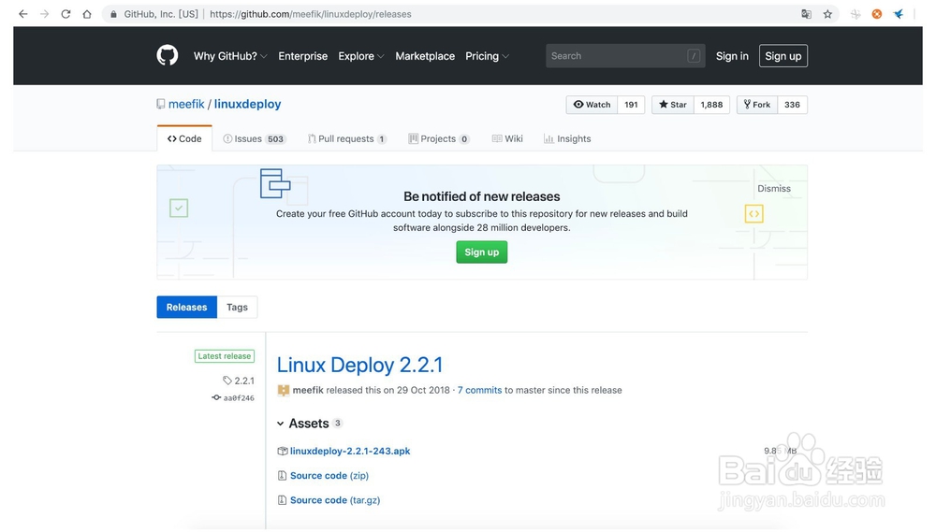Click the file icon beside Source code (zip)

(282, 476)
